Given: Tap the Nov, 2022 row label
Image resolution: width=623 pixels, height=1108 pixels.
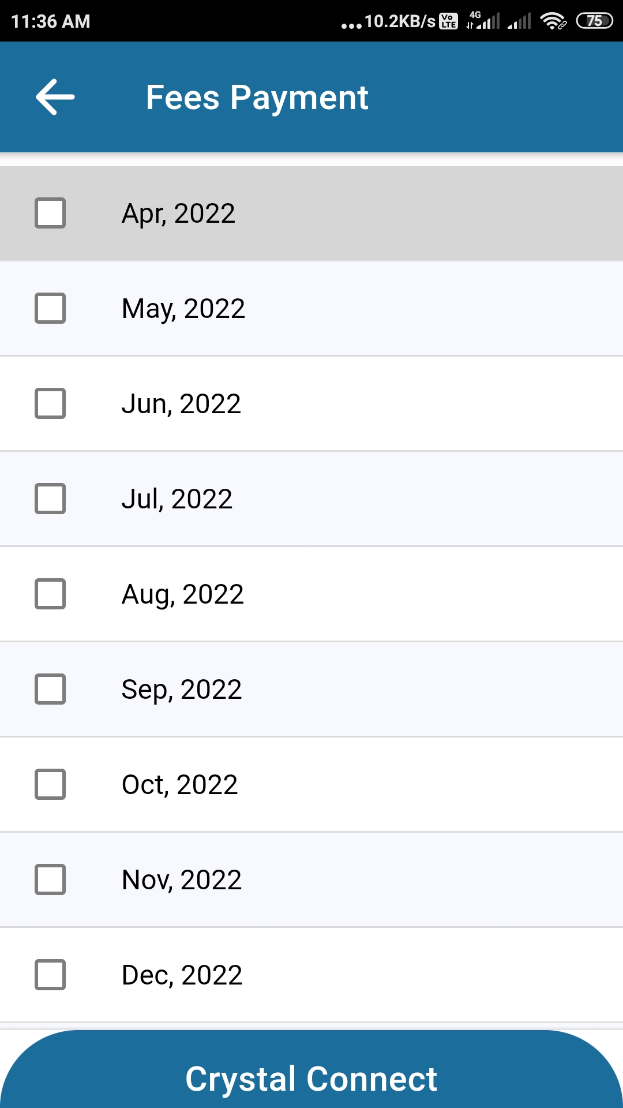Looking at the screenshot, I should pyautogui.click(x=182, y=880).
